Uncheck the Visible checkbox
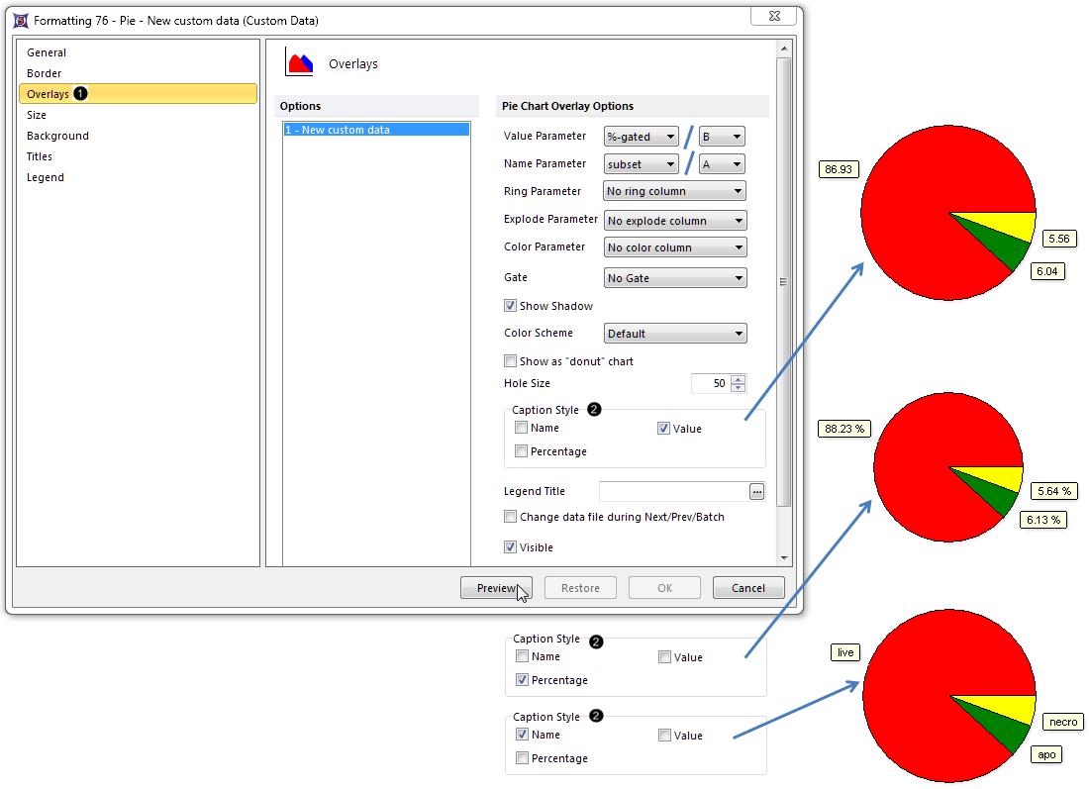 click(x=511, y=547)
